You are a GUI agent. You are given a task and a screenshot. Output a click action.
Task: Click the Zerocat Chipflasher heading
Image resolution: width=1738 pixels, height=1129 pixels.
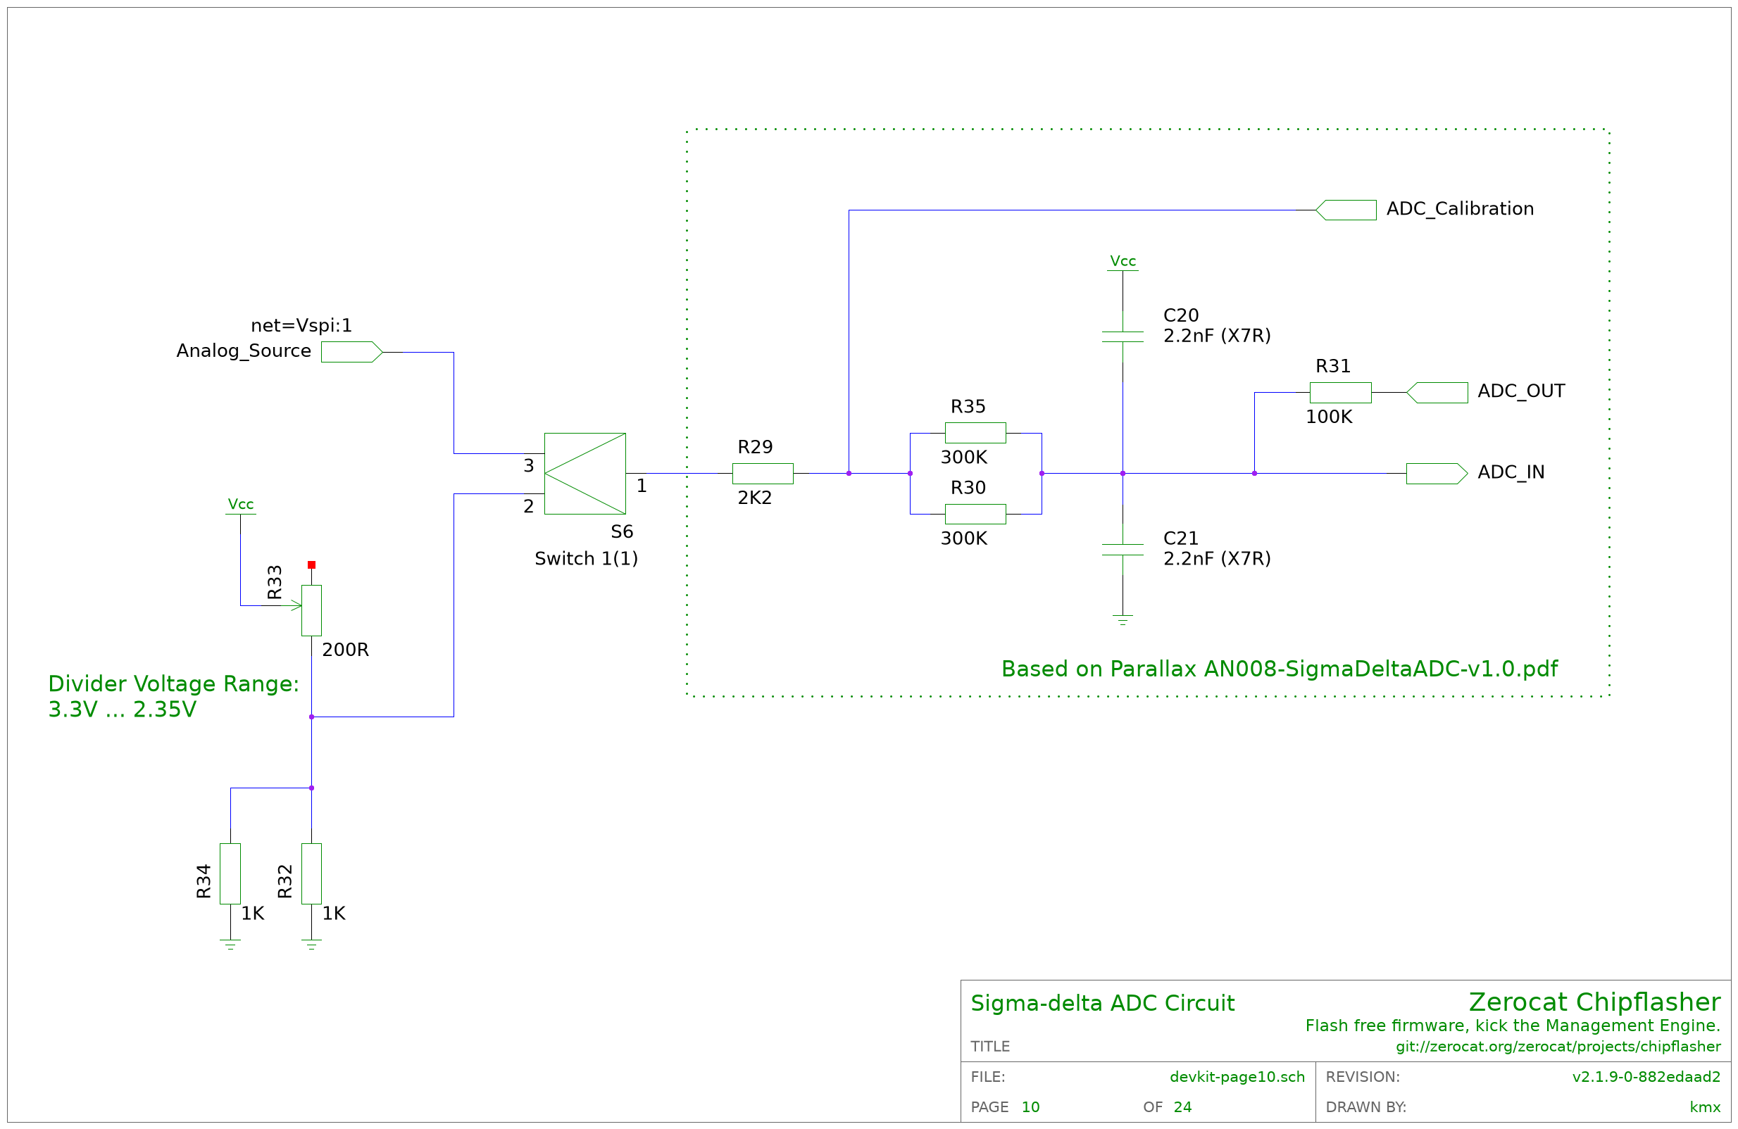tap(1594, 1002)
